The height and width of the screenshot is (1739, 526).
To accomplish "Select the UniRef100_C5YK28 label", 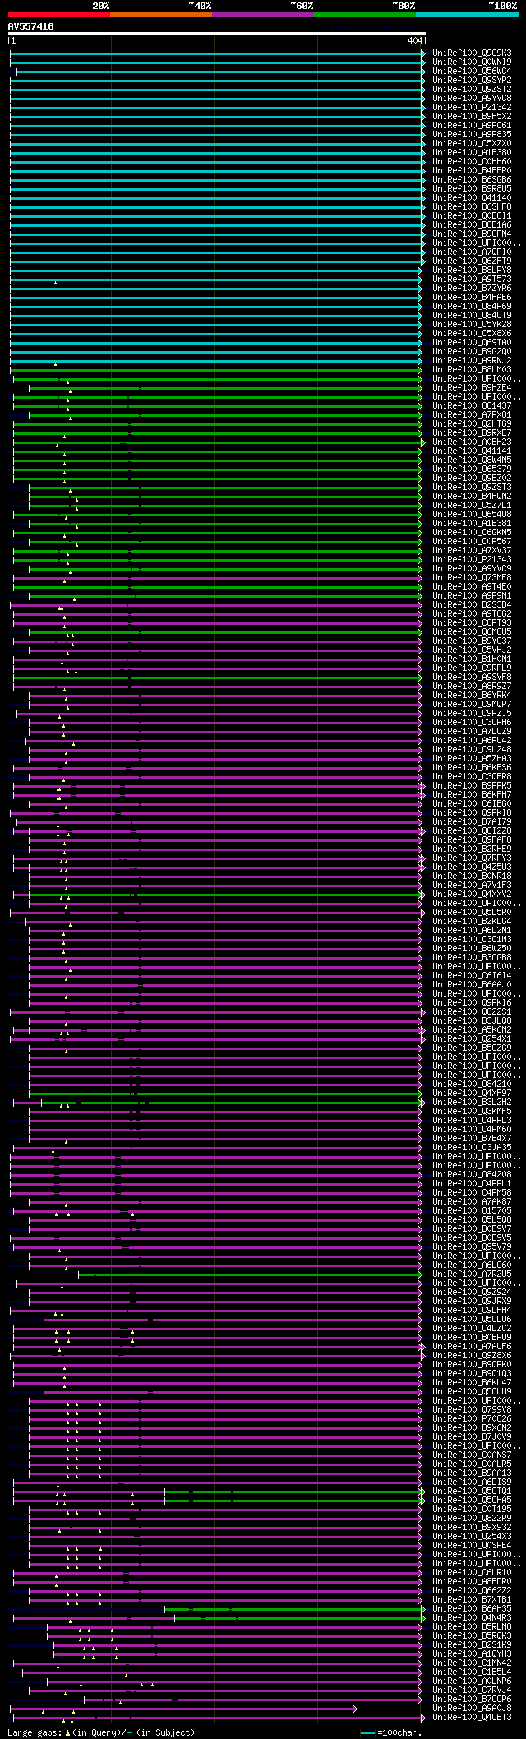I will 472,325.
